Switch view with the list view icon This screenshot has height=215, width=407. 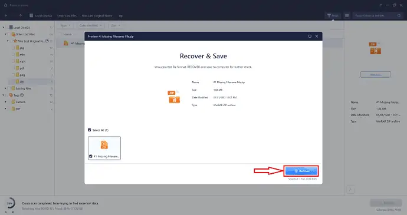[347, 15]
